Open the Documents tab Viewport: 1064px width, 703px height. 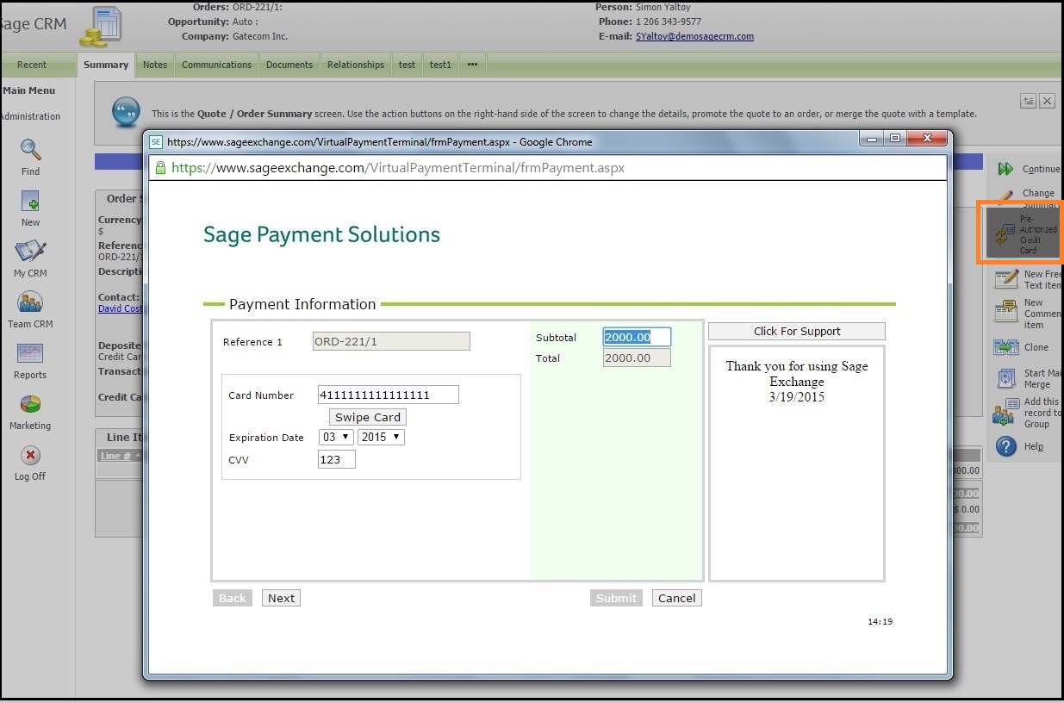289,65
